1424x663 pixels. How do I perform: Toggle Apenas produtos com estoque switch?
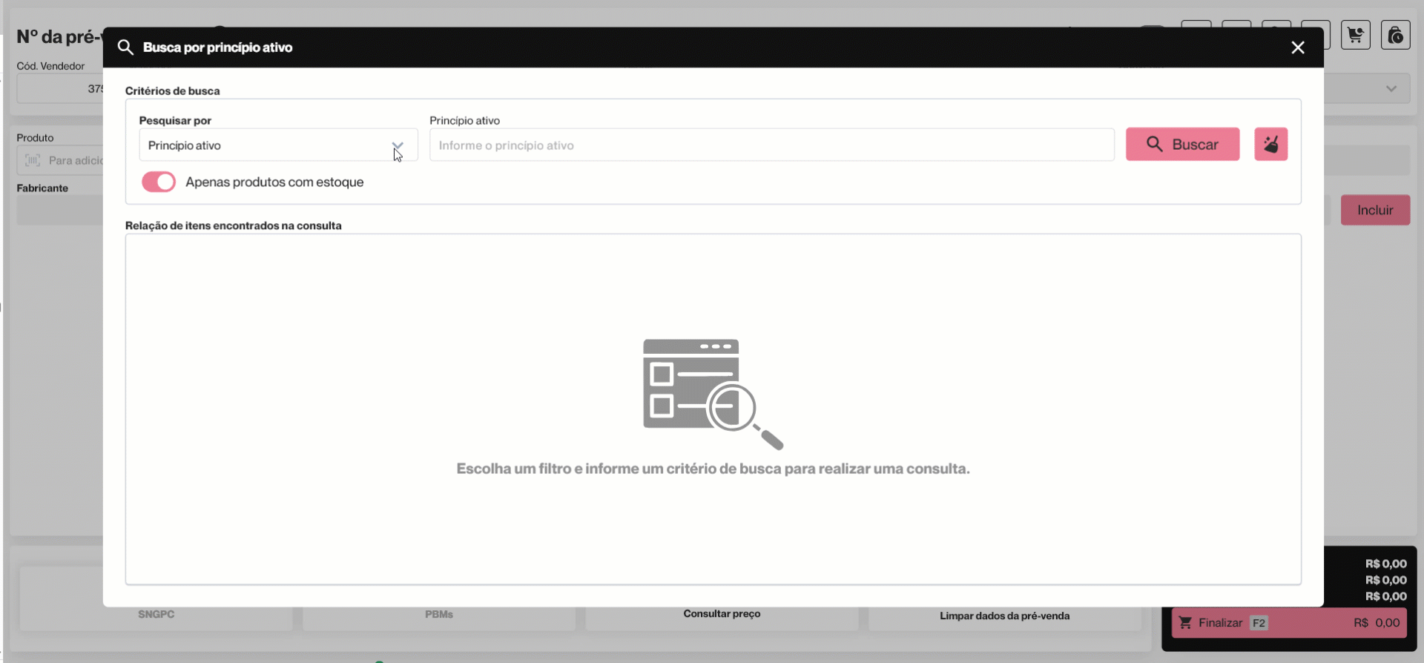pyautogui.click(x=159, y=182)
